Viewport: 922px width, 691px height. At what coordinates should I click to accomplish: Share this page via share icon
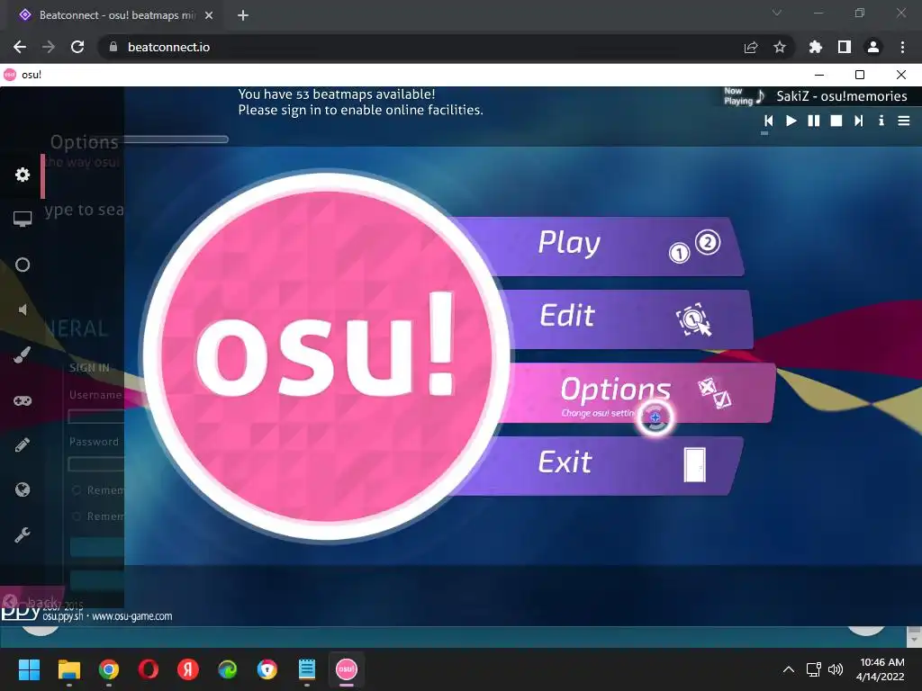751,47
